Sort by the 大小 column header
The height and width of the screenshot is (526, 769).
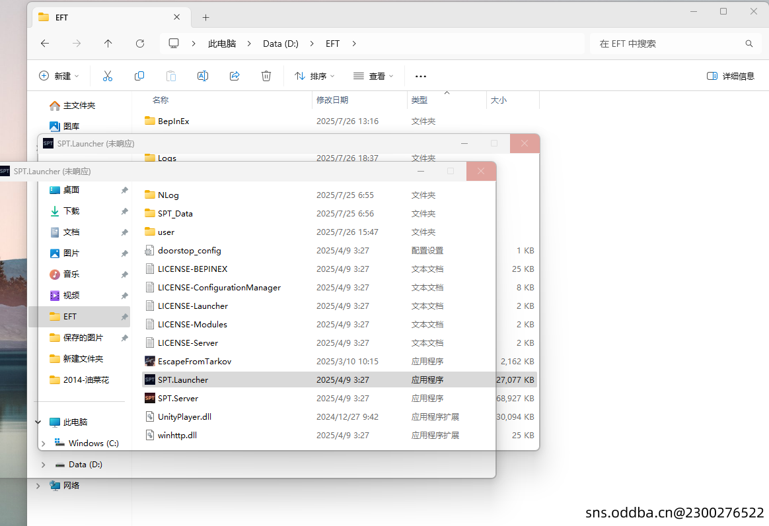(499, 100)
